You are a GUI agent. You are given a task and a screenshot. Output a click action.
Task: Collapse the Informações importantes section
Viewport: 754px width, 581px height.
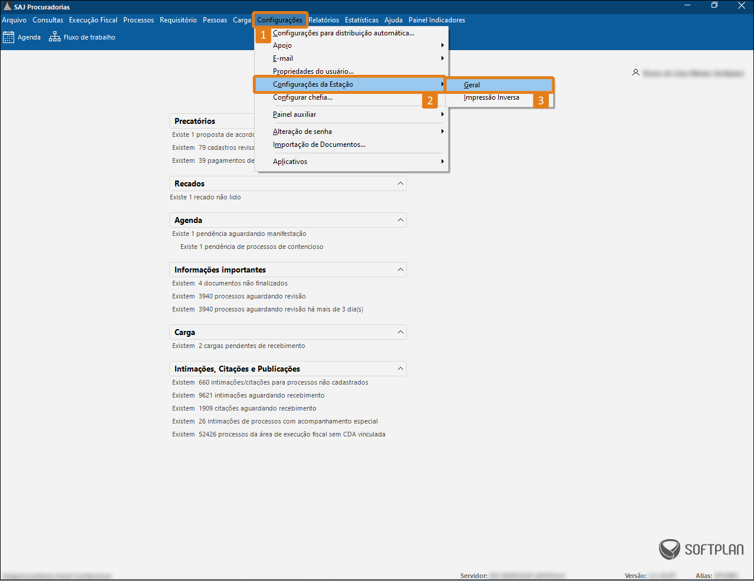[x=400, y=270]
